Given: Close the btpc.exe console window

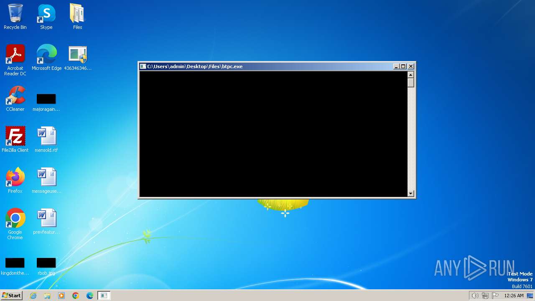Looking at the screenshot, I should pos(411,66).
